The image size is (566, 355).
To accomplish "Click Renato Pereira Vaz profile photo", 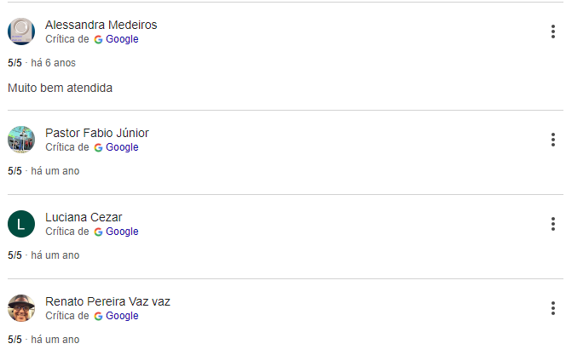I will point(21,308).
